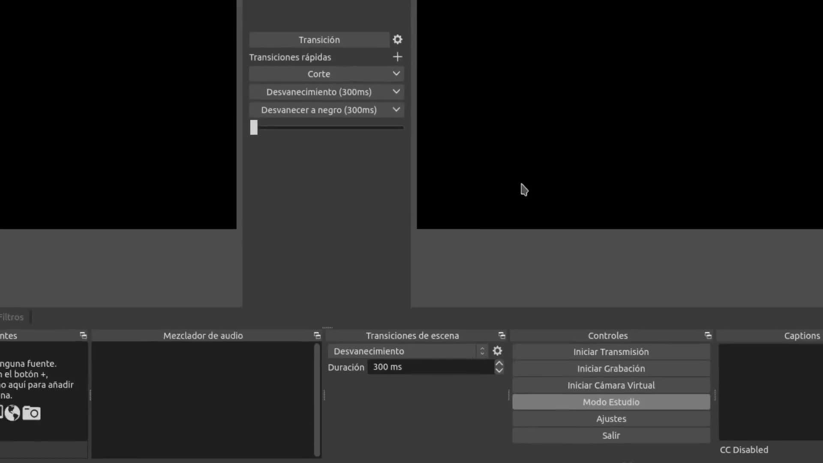
Task: Click the camera source icon
Action: (x=32, y=413)
